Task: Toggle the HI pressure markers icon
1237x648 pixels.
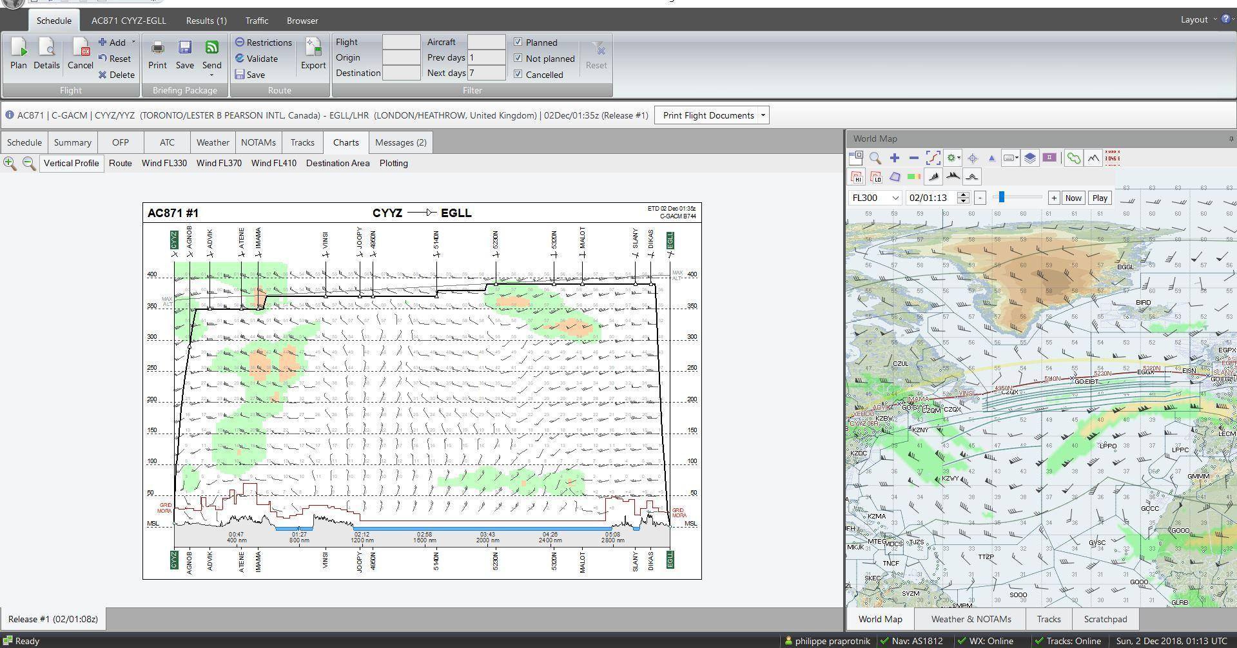Action: [857, 177]
